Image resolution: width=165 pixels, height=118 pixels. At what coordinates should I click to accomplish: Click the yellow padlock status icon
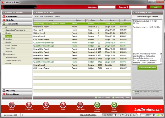pos(162,115)
